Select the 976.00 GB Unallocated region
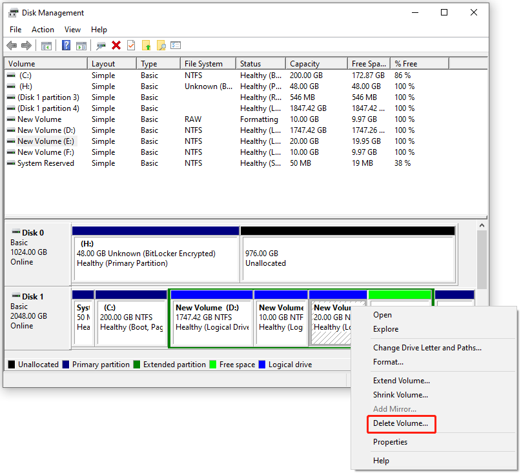This screenshot has width=521, height=473. coord(347,254)
